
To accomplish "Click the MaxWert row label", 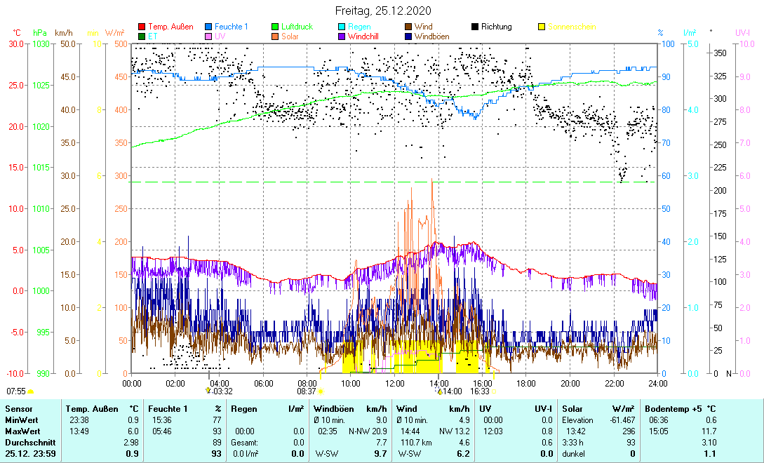I will tap(21, 431).
